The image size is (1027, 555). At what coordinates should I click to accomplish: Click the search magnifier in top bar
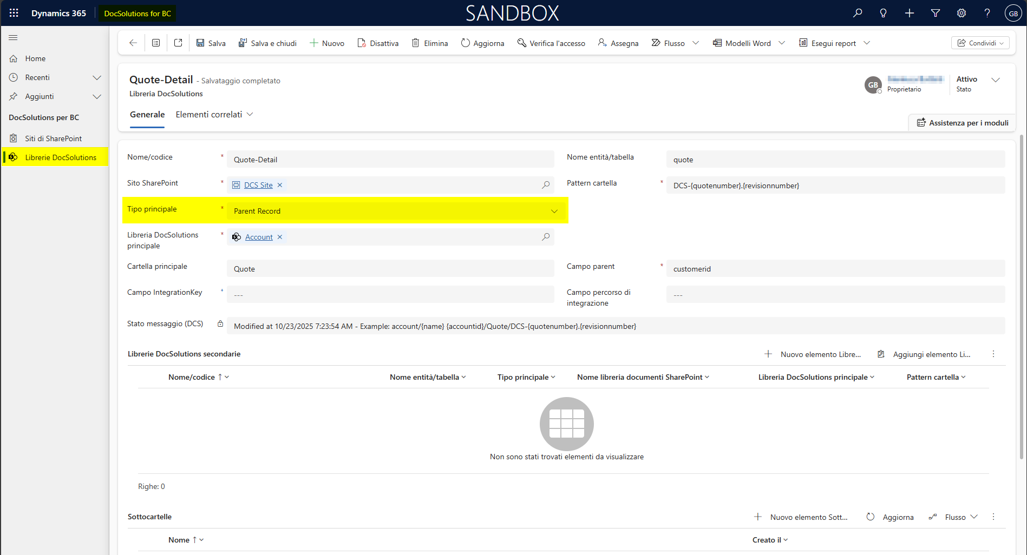pos(858,13)
